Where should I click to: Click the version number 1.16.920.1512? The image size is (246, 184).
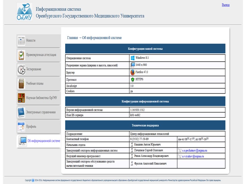pyautogui.click(x=137, y=110)
